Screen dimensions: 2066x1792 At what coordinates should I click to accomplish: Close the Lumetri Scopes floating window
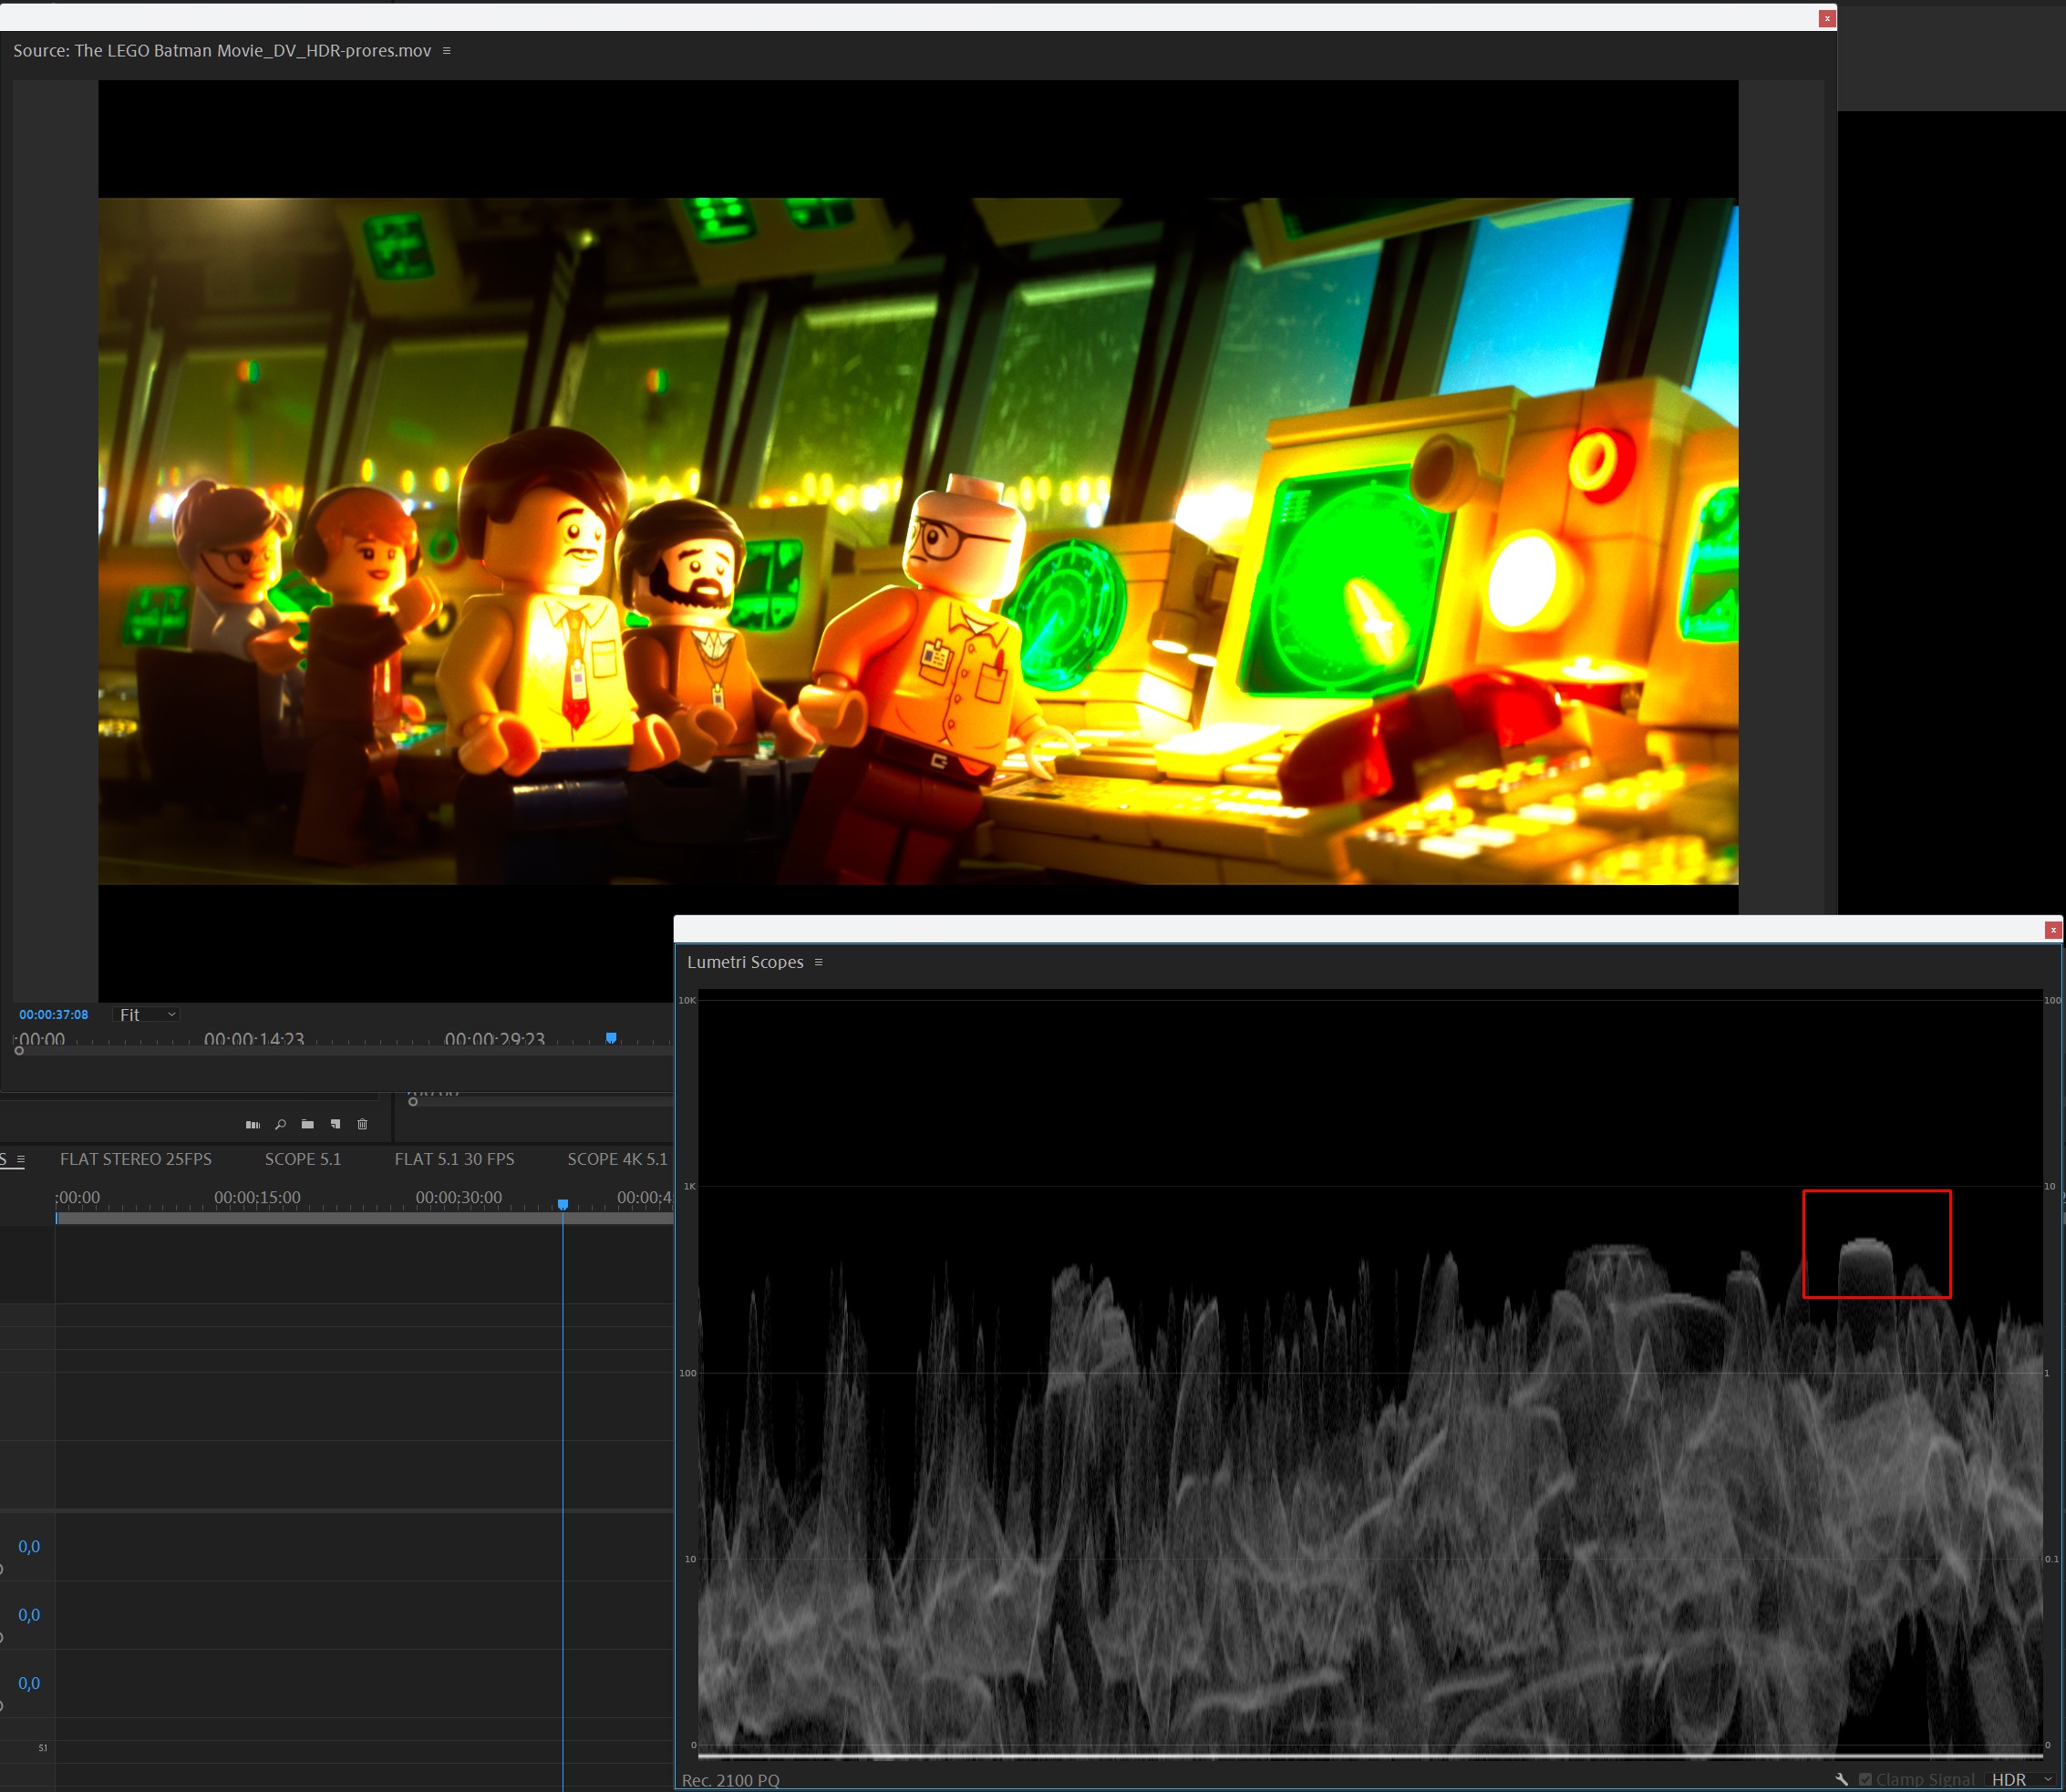[2053, 930]
